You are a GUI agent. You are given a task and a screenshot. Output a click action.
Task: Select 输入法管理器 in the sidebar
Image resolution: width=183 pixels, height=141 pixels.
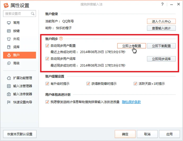[x=22, y=86]
